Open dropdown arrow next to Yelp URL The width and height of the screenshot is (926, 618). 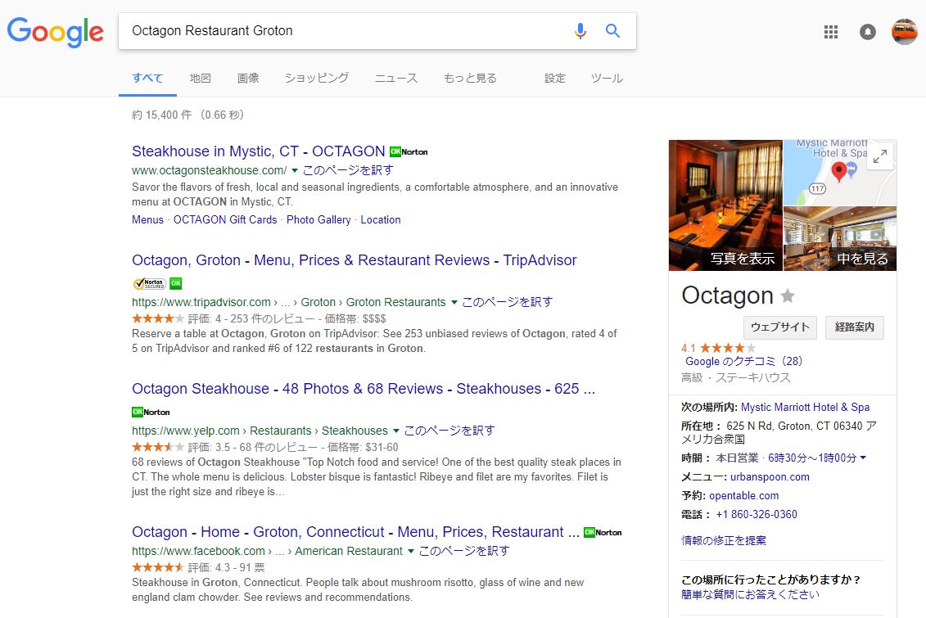[396, 431]
